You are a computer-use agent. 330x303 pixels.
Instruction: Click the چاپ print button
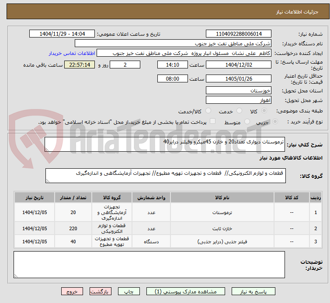129,292
